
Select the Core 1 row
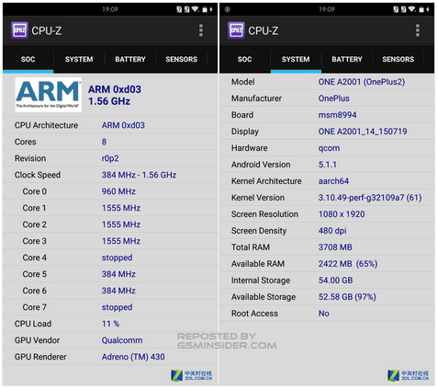coord(110,208)
